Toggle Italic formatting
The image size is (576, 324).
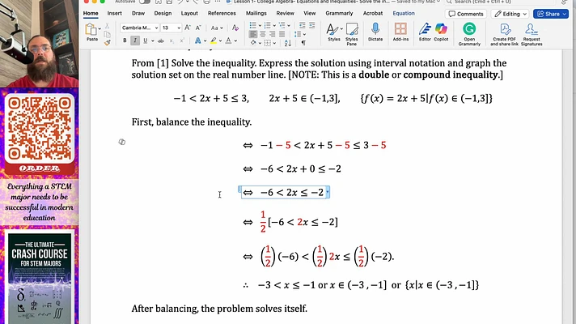pyautogui.click(x=135, y=40)
